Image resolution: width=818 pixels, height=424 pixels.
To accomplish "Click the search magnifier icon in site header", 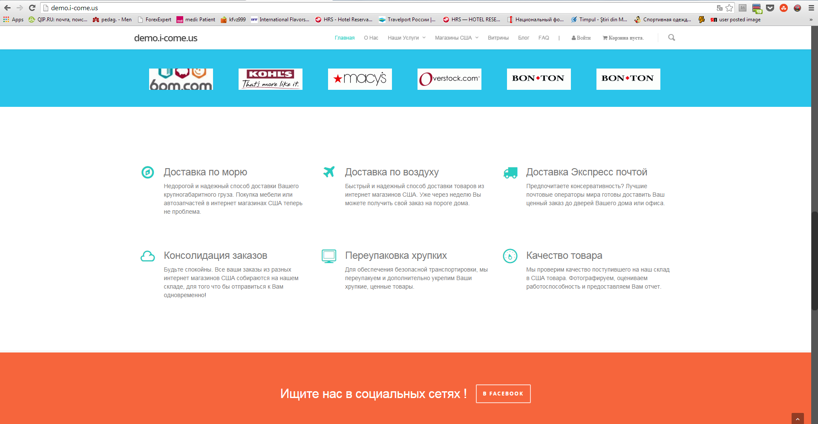I will tap(671, 37).
